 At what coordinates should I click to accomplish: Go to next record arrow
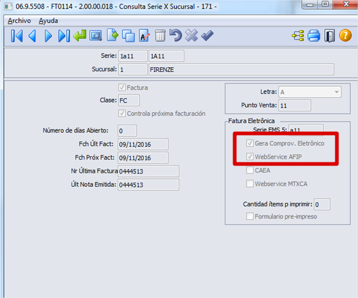click(48, 36)
